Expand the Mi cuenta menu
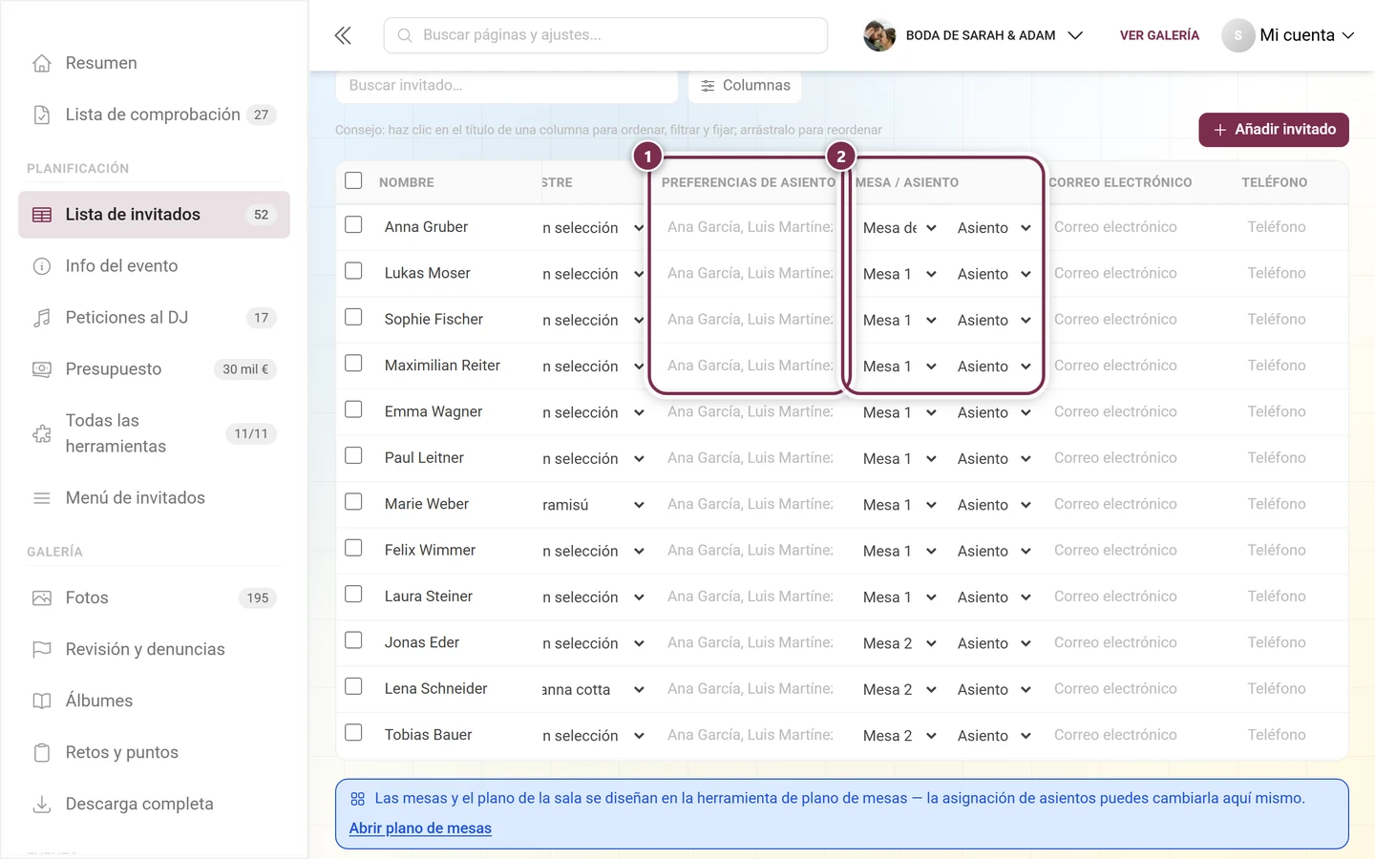The image size is (1375, 859). point(1288,35)
